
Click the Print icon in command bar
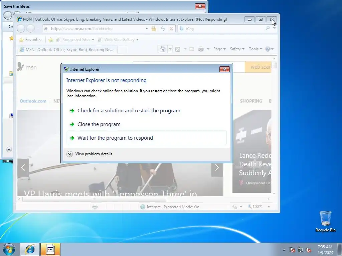click(x=201, y=49)
